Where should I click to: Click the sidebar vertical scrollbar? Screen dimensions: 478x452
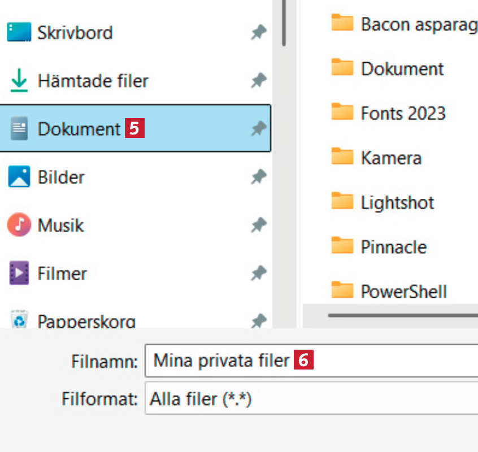[x=284, y=23]
